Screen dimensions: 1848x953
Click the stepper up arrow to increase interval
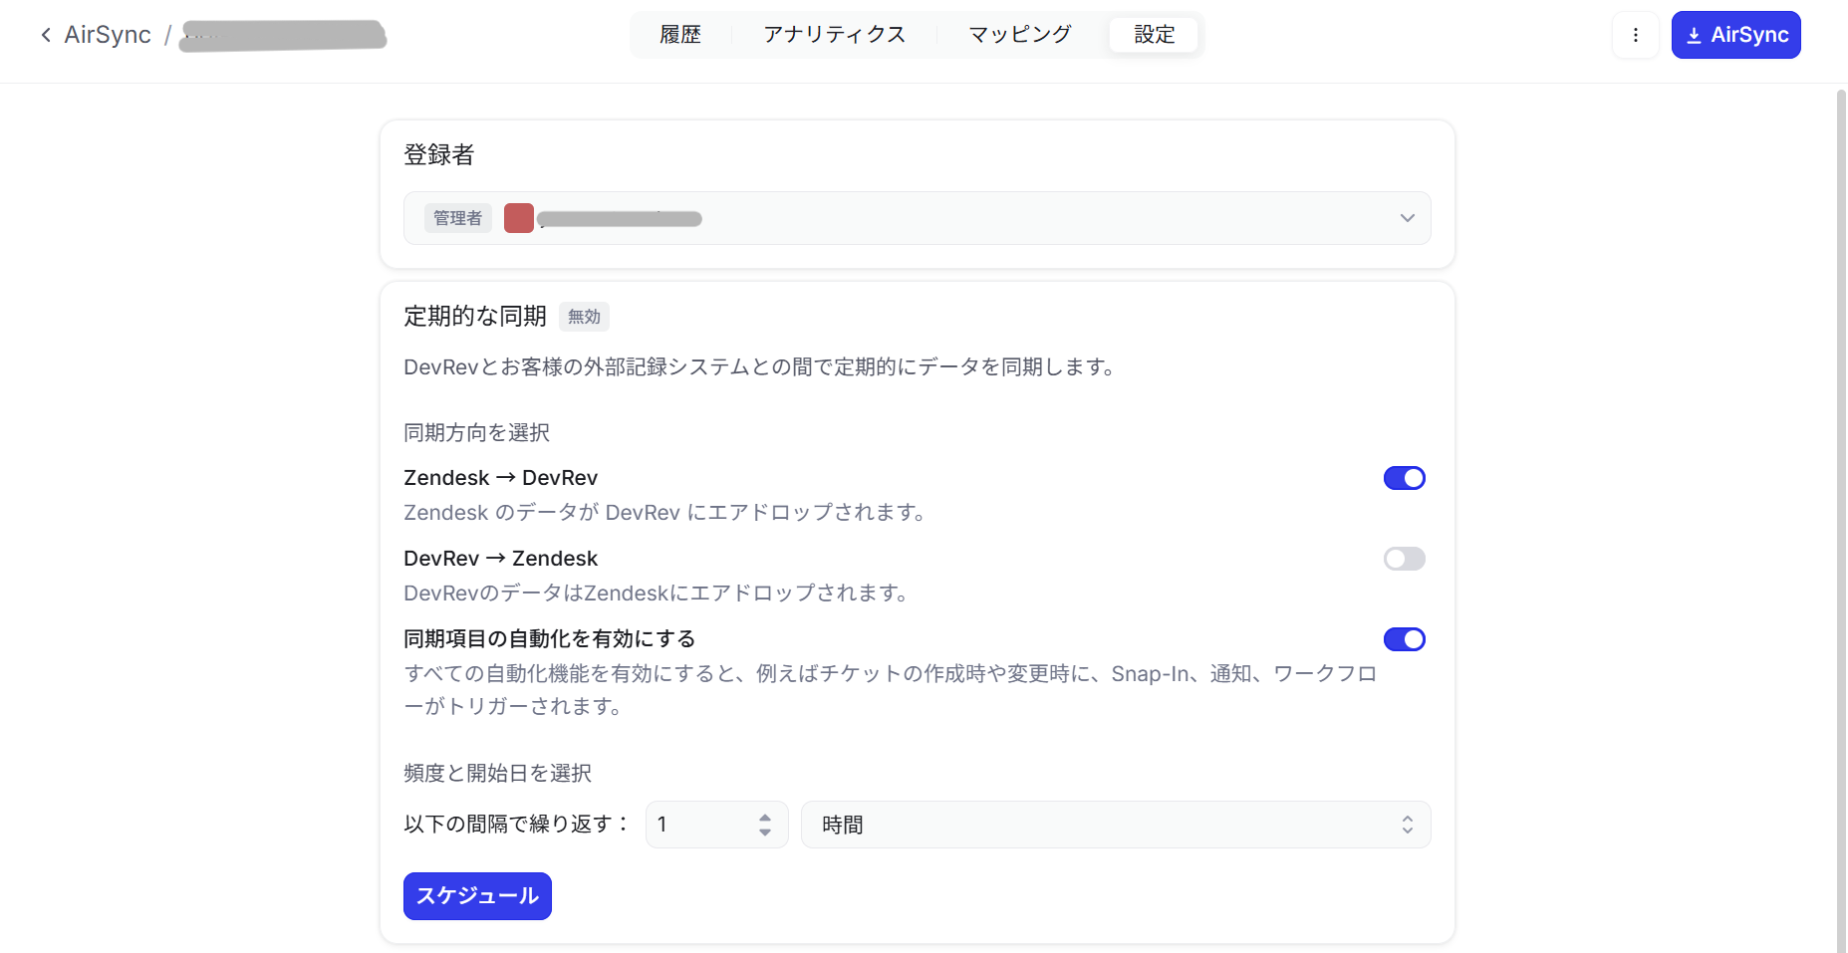(x=764, y=817)
